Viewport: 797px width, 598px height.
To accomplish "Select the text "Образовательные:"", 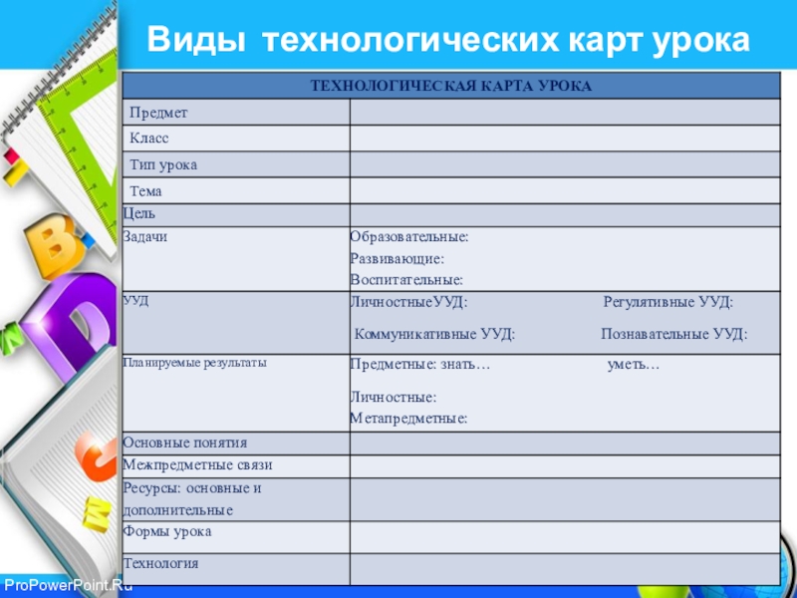I will (x=409, y=237).
